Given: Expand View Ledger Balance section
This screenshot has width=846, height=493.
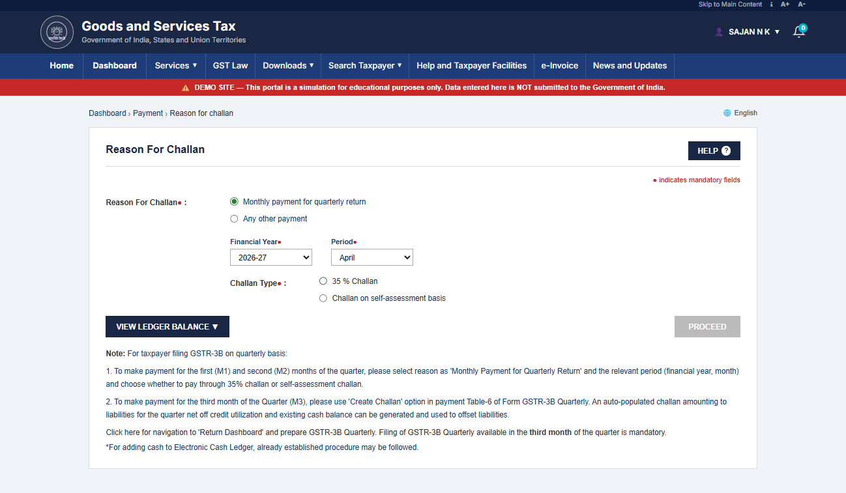Looking at the screenshot, I should (x=168, y=327).
